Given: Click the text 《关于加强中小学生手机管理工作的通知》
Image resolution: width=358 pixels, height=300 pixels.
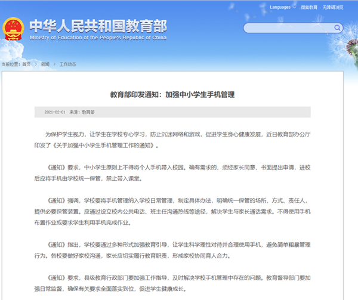Looking at the screenshot, I should [x=103, y=146].
